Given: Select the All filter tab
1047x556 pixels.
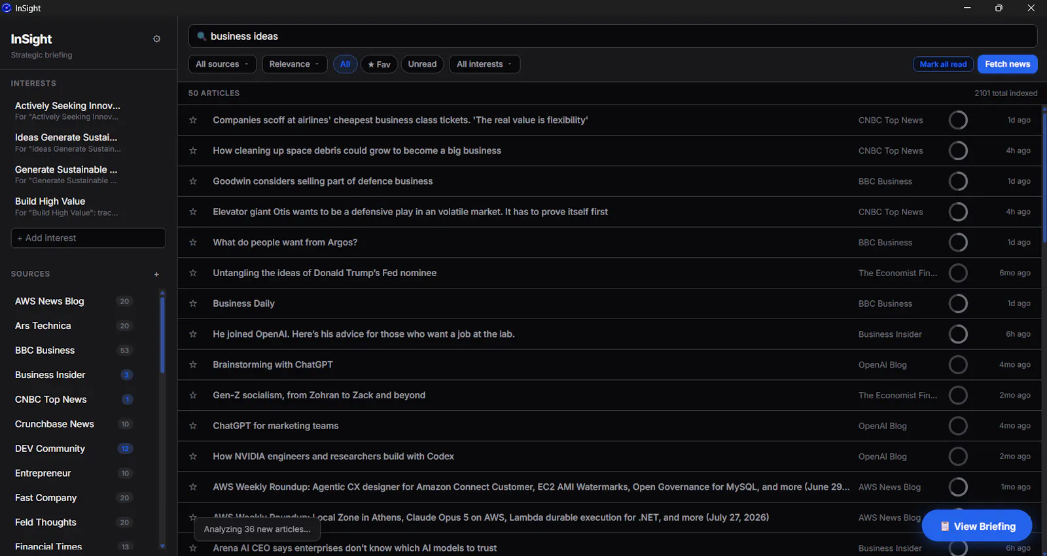Looking at the screenshot, I should (x=346, y=64).
